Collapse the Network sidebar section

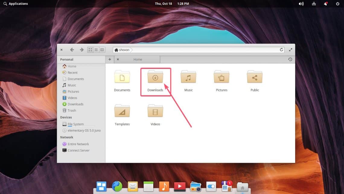[67, 137]
